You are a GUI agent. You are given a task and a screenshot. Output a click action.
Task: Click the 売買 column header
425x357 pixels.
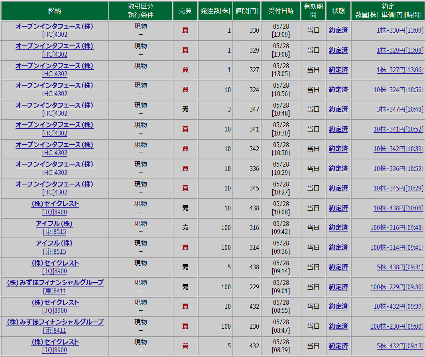click(185, 11)
